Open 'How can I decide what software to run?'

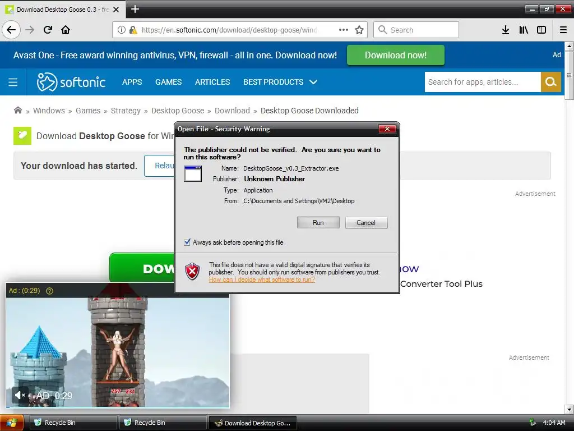coord(262,279)
